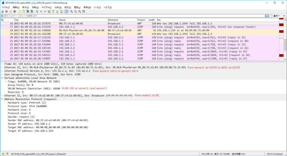287x156 pixels.
Task: Select Target IP address 192.168.1.254 field
Action: (30, 131)
